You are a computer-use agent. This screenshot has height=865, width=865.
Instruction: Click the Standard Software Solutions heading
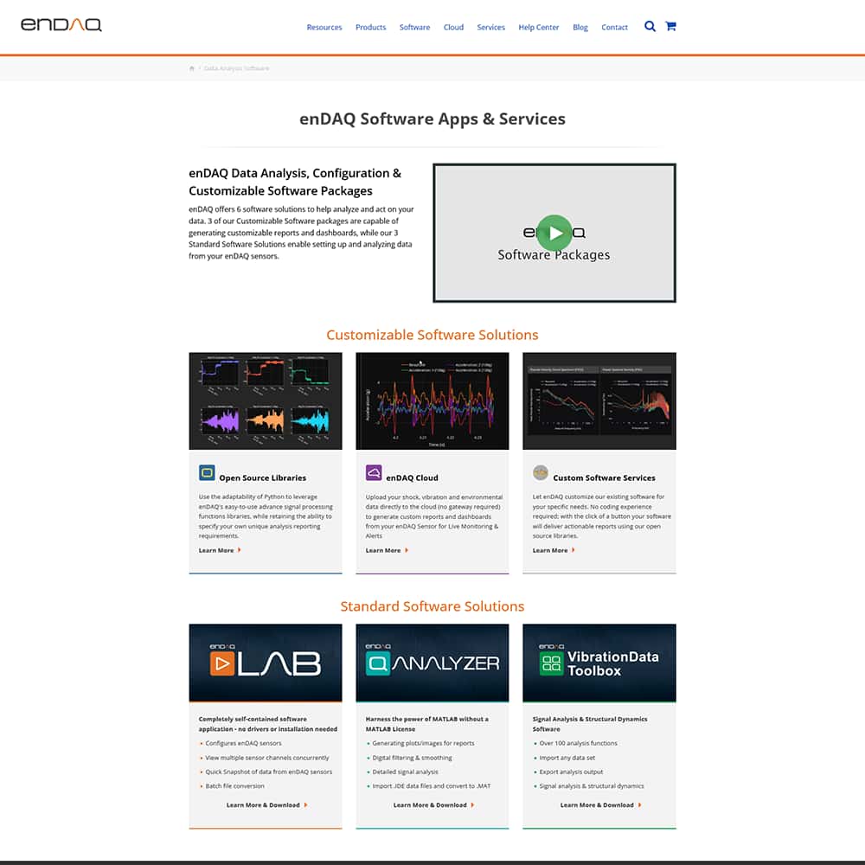432,606
